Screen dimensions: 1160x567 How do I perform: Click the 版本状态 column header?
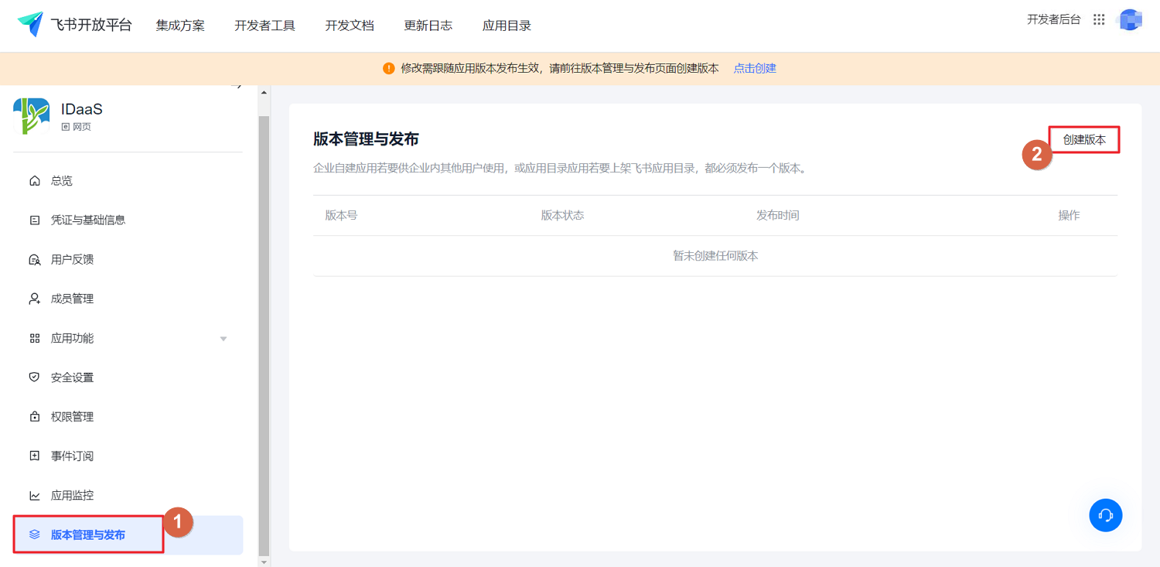(x=562, y=216)
